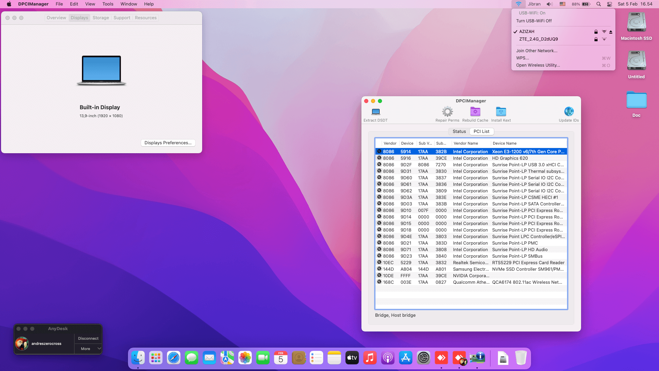Open the Tools menu in menu bar
This screenshot has width=659, height=371.
[108, 4]
